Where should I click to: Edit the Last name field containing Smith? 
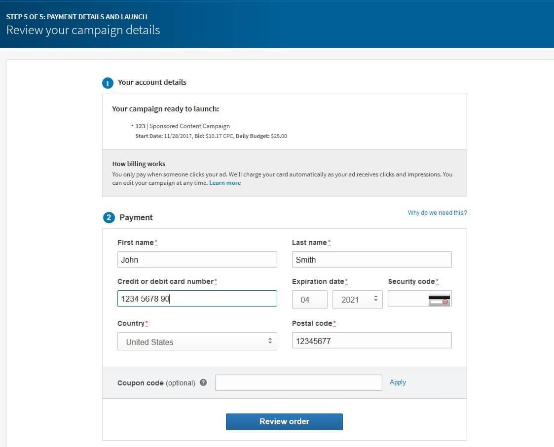pos(371,259)
